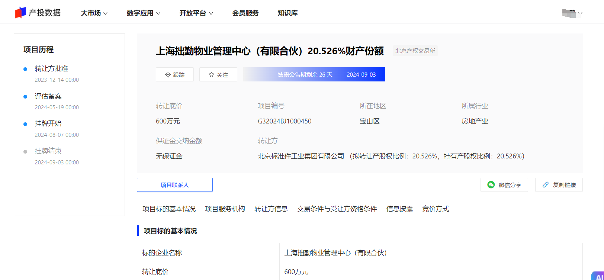Click the blurred user avatar in header
The width and height of the screenshot is (604, 280).
coord(569,13)
